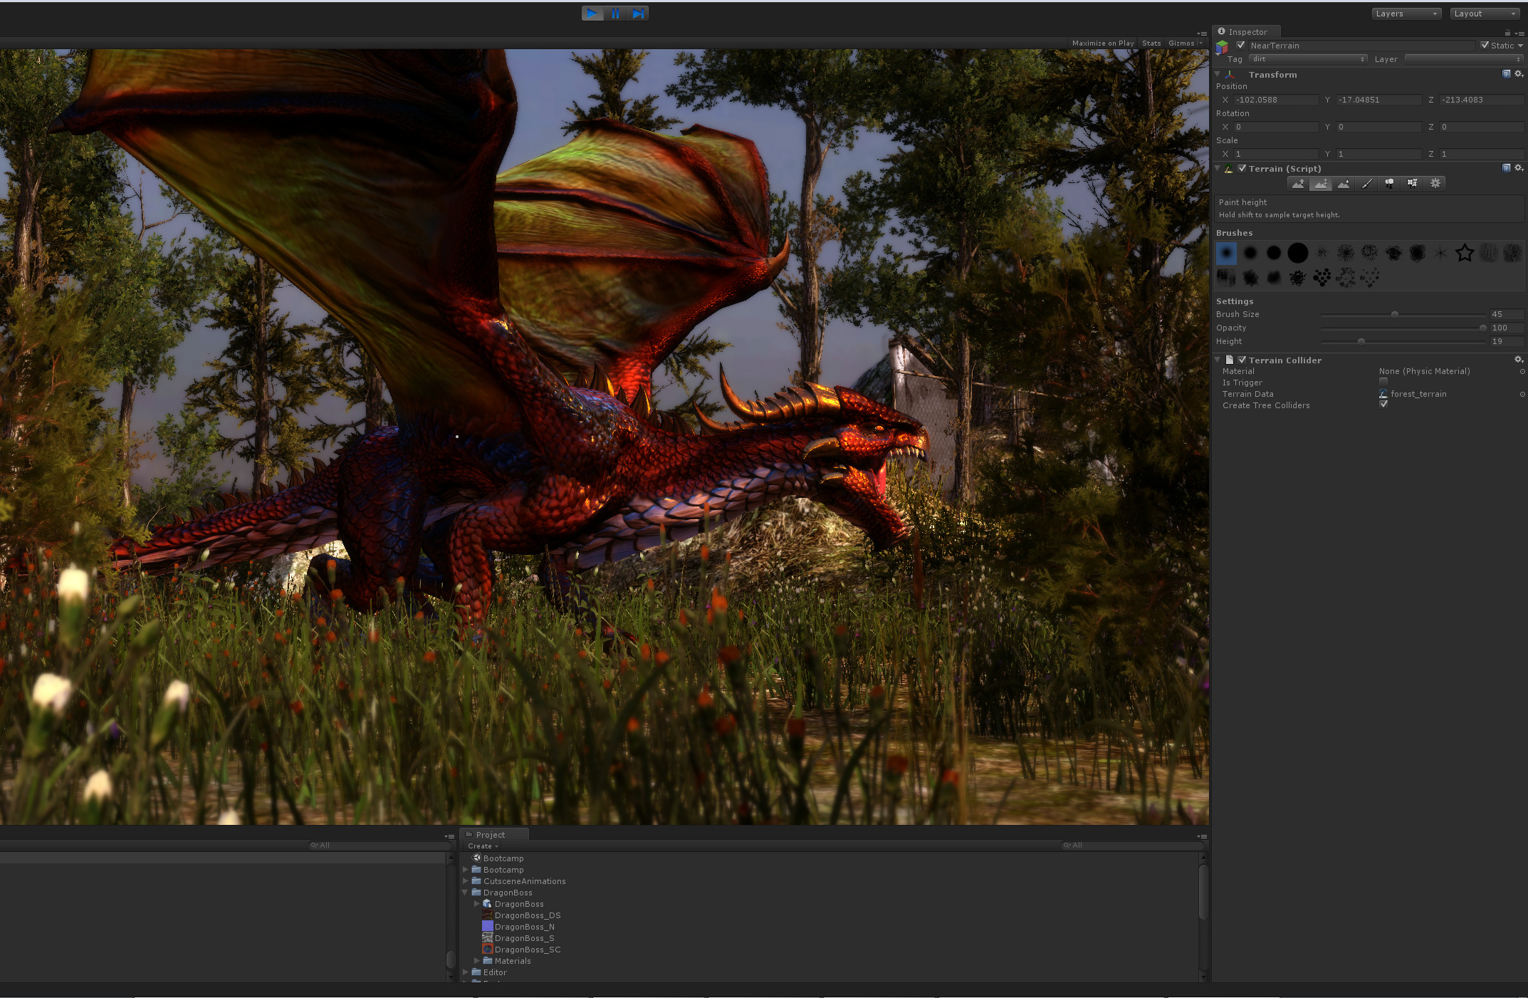Image resolution: width=1528 pixels, height=998 pixels.
Task: Toggle the Static checkbox
Action: (x=1485, y=45)
